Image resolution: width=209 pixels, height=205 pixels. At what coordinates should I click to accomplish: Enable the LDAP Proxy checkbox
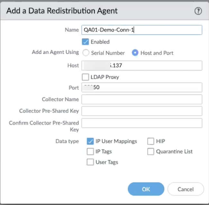[86, 77]
